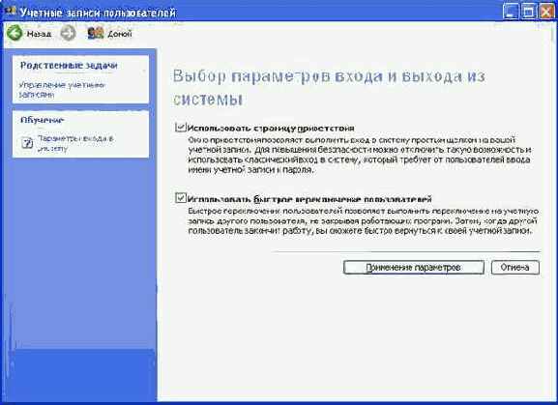Open the Домой home users icon
Screen dimensions: 558x405
tap(96, 34)
